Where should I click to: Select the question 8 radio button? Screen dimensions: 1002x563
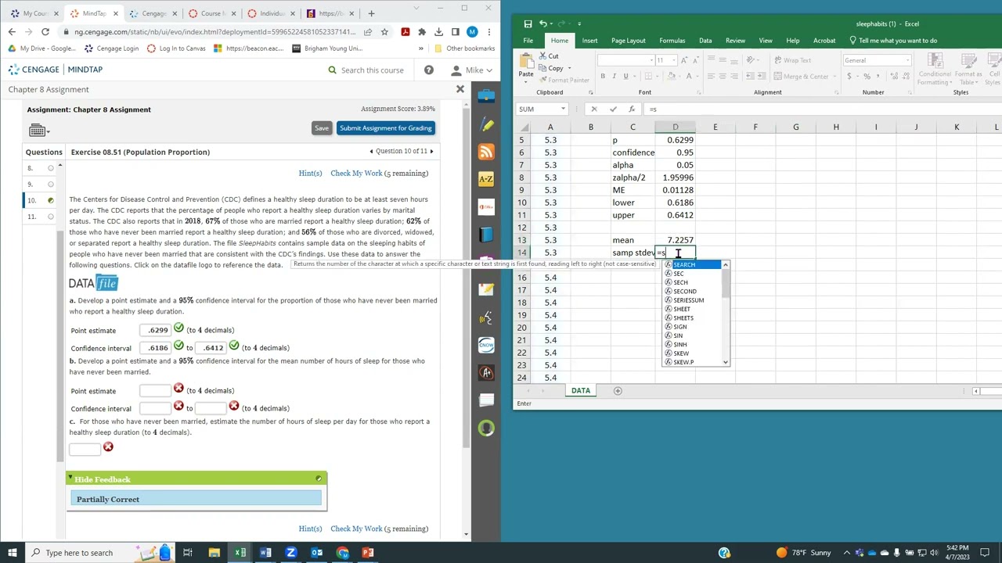pyautogui.click(x=51, y=168)
